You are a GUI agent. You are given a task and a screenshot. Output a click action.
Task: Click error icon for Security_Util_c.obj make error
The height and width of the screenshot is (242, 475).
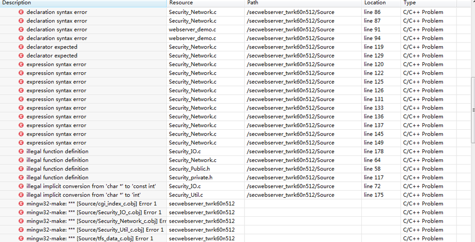(21, 230)
